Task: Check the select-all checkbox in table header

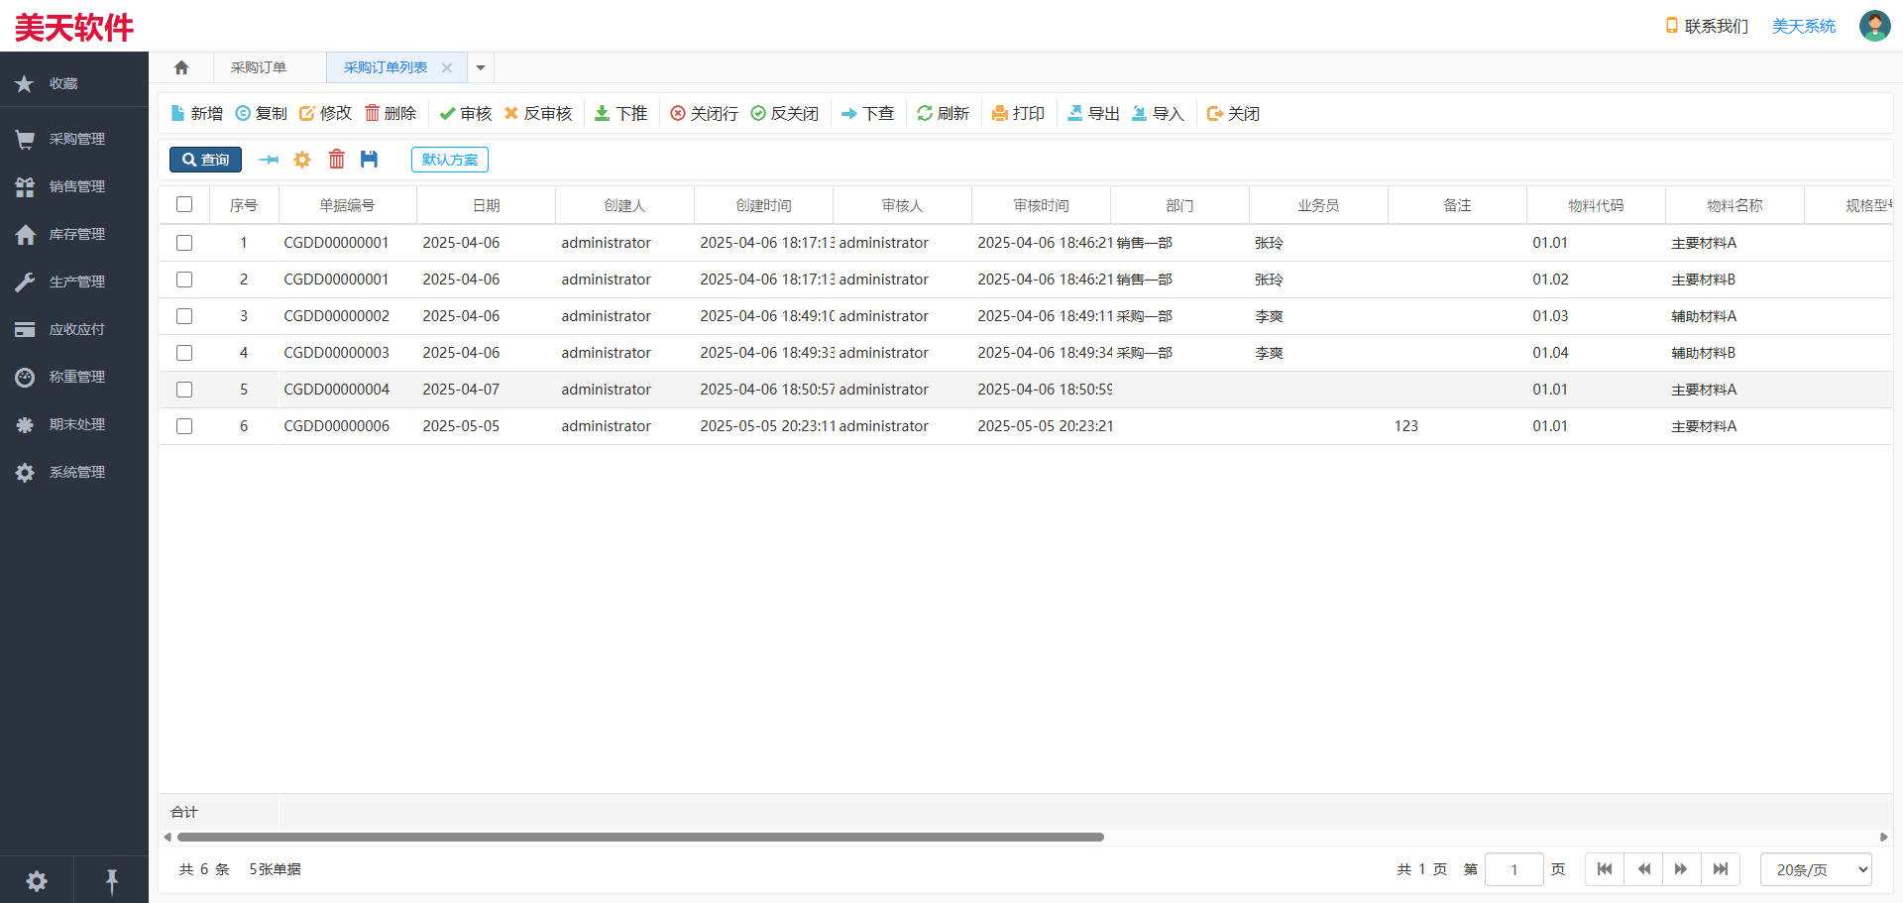Action: point(184,204)
